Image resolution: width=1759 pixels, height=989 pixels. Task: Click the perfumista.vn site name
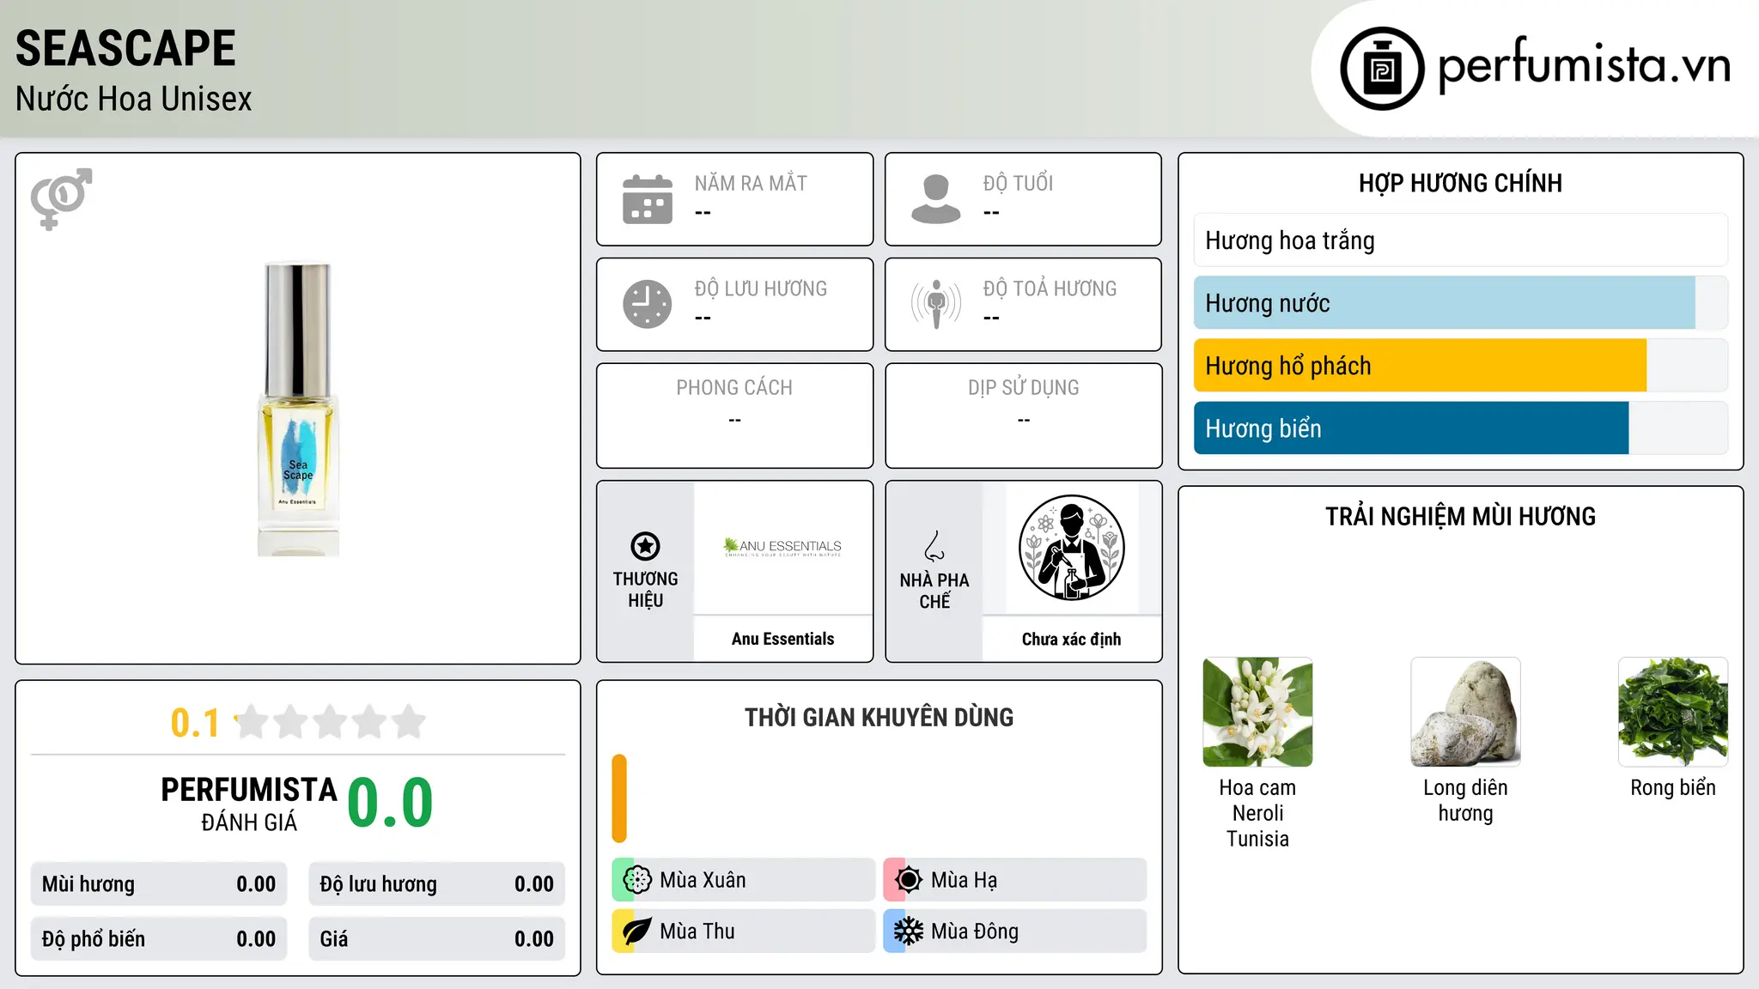click(1584, 65)
